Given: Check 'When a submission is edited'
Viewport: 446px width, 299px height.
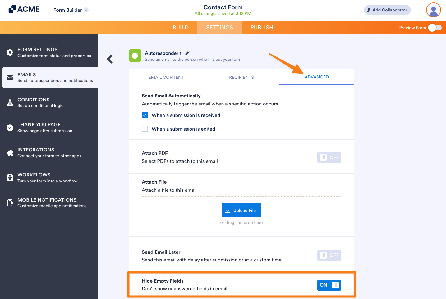Looking at the screenshot, I should (x=145, y=128).
